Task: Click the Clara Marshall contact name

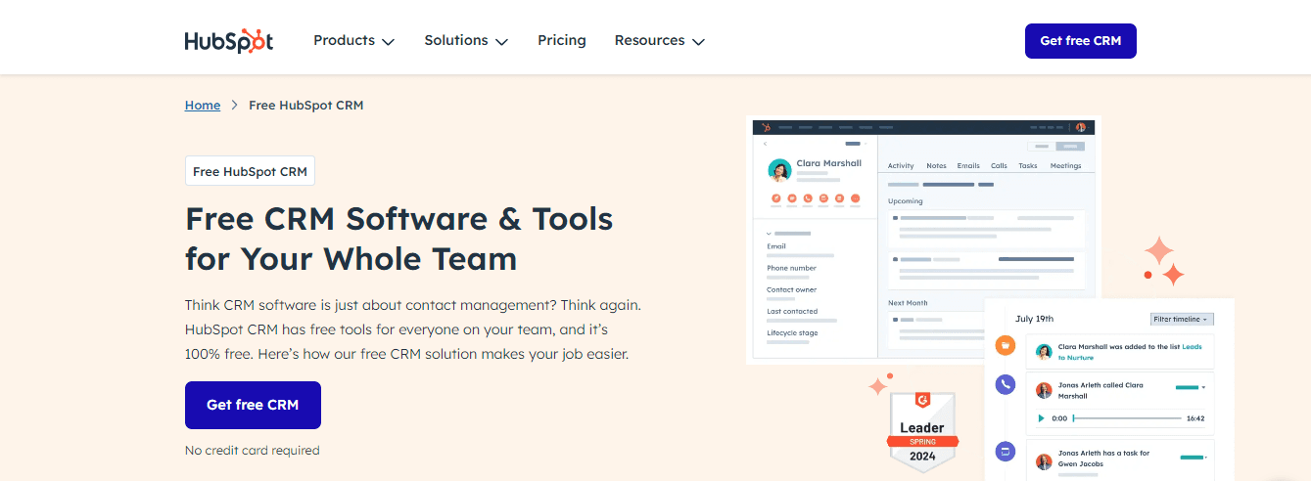Action: [829, 163]
